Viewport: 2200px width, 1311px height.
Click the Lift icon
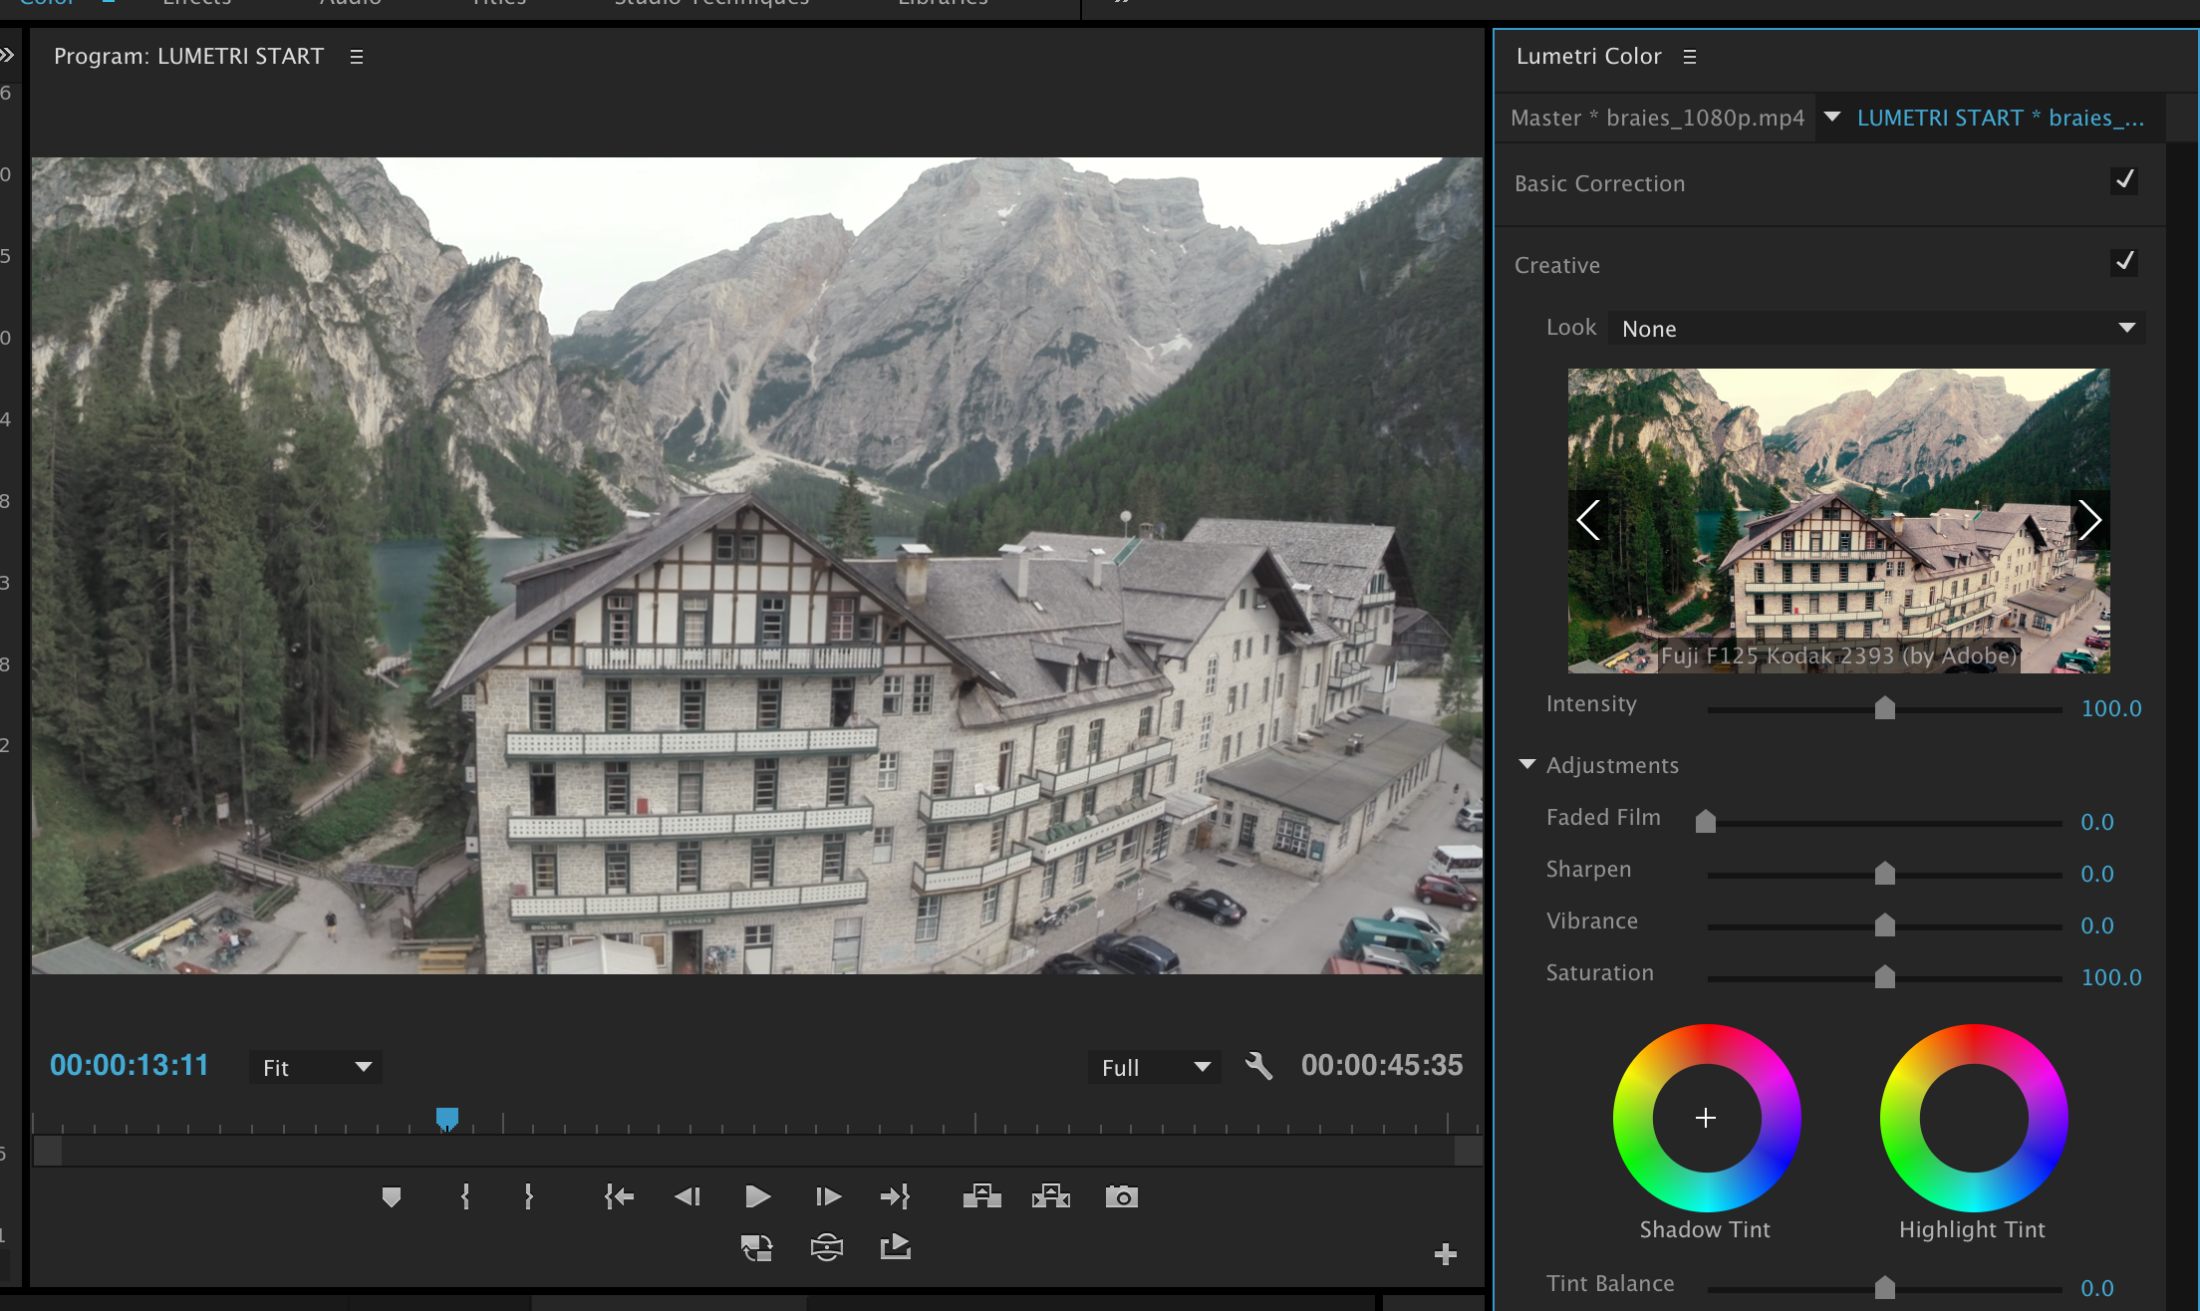click(982, 1195)
